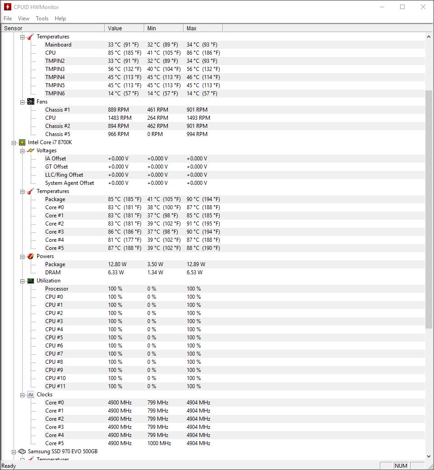Click the Min column header
This screenshot has width=434, height=470.
pos(164,28)
